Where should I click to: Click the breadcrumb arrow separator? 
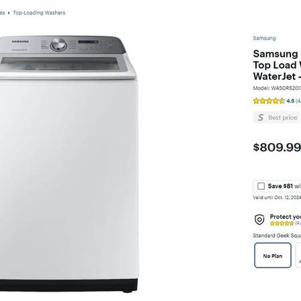tap(9, 13)
